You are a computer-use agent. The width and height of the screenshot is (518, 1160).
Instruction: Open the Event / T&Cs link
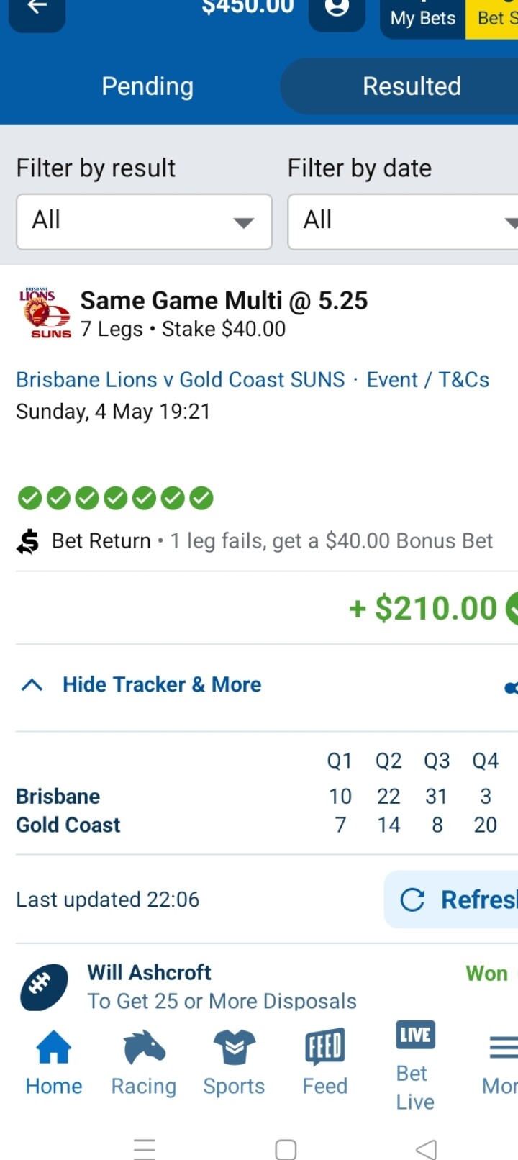(428, 379)
